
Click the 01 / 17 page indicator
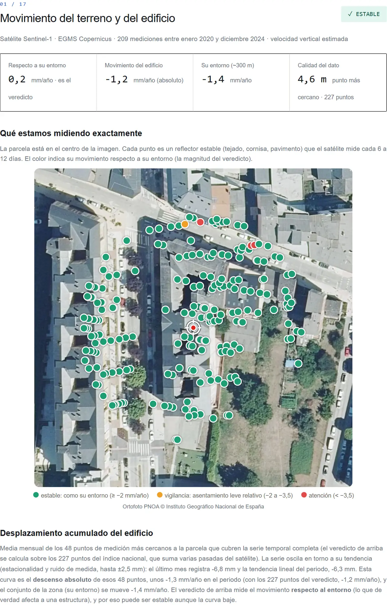[13, 4]
